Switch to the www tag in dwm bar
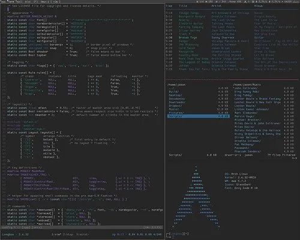The height and width of the screenshot is (240, 300). (x=3, y=1)
